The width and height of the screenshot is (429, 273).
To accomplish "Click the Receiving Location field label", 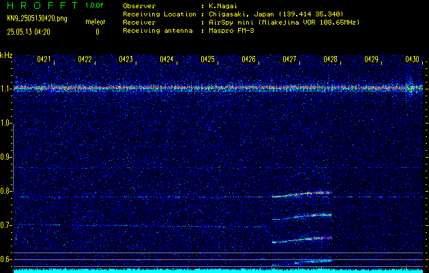I will (x=160, y=14).
